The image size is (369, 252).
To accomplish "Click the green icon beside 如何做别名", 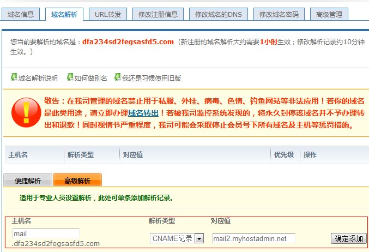I will [70, 77].
